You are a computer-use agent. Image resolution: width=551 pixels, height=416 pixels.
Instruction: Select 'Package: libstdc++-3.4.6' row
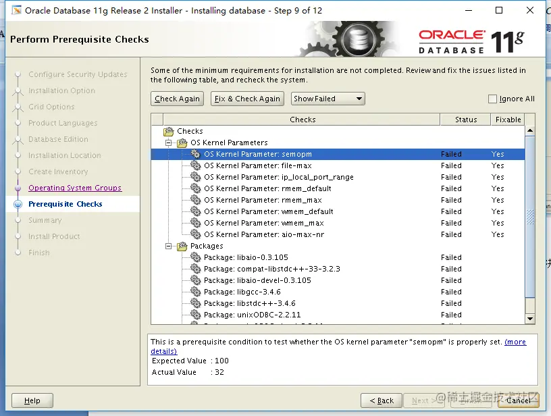tap(338, 303)
